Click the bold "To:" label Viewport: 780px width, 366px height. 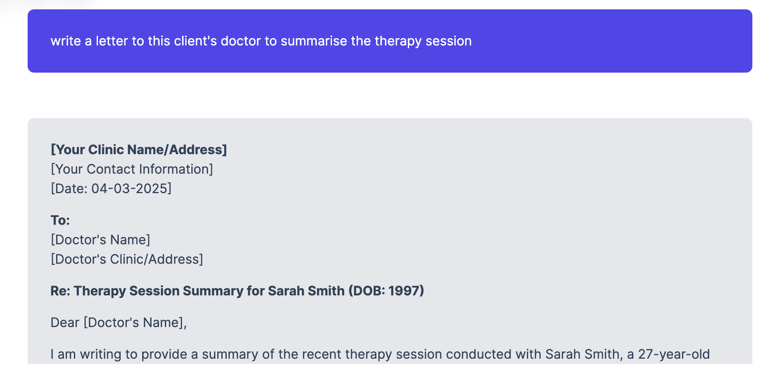click(60, 220)
